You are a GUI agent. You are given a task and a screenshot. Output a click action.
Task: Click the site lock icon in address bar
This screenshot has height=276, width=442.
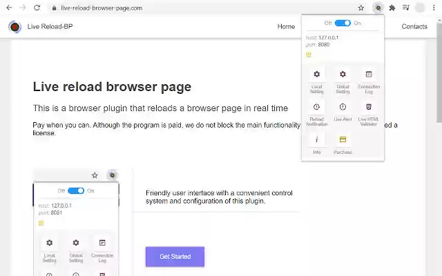point(54,8)
